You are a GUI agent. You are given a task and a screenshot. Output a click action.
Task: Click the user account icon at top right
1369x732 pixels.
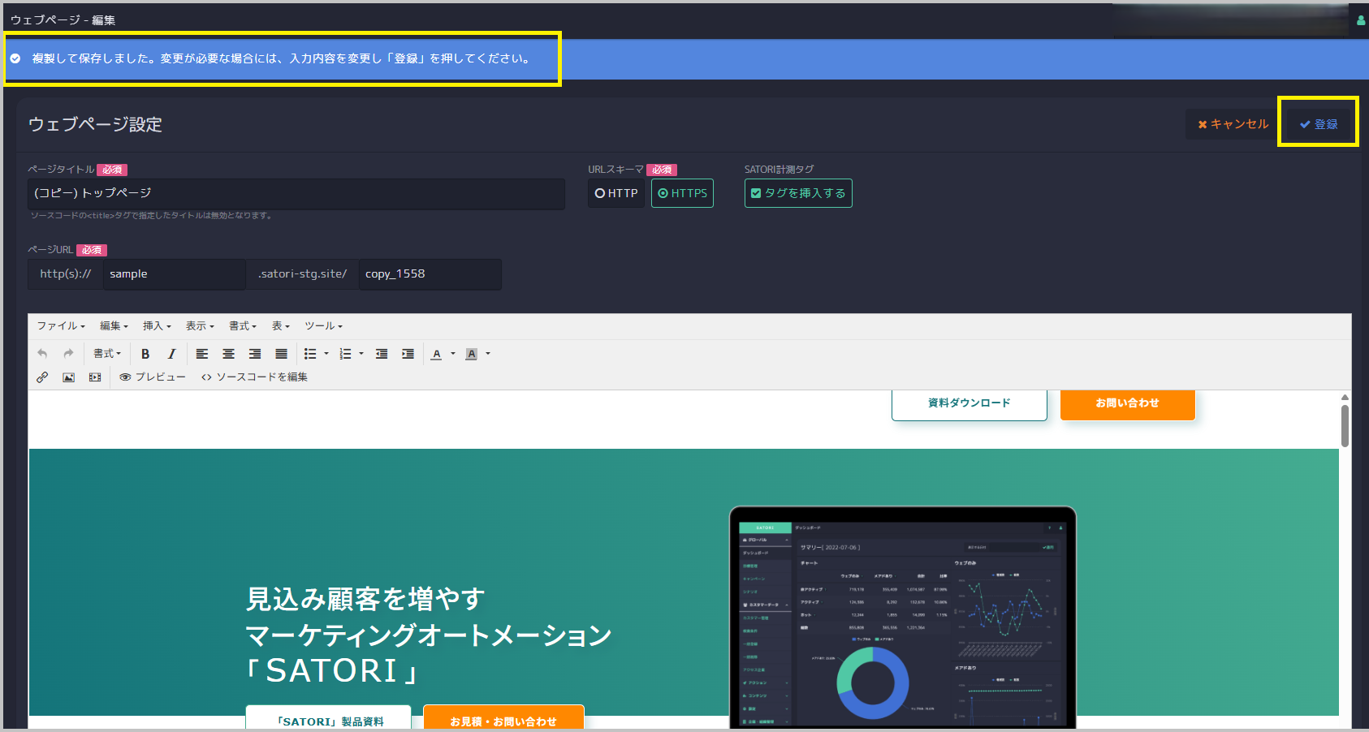coord(1361,20)
